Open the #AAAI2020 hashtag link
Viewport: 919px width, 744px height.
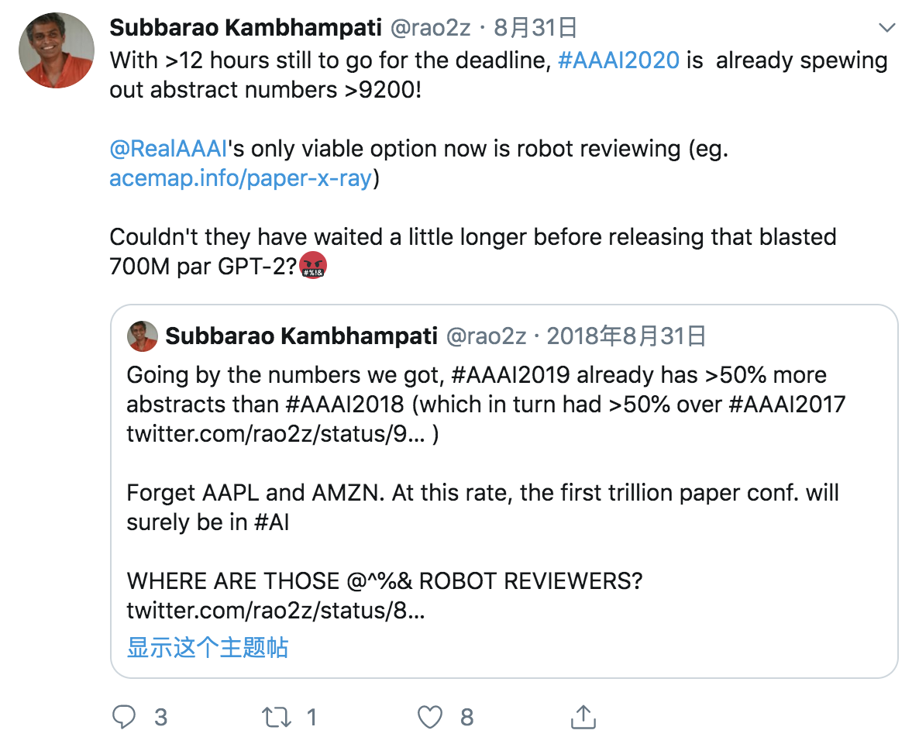[618, 60]
